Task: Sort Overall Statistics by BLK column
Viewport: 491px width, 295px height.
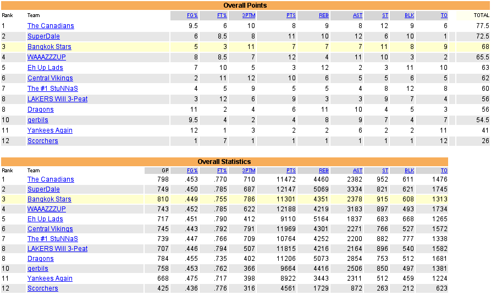Action: point(409,171)
